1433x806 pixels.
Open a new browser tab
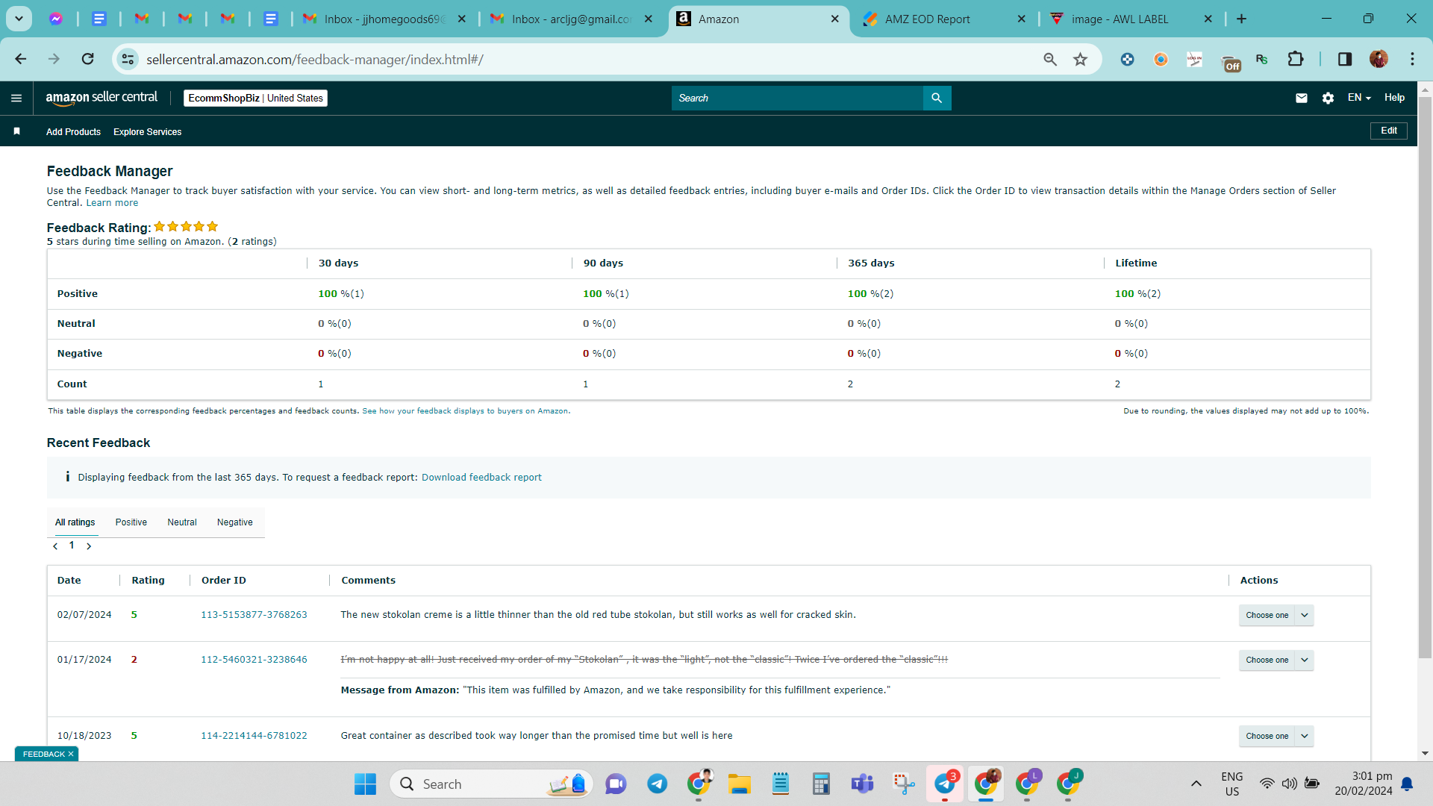tap(1242, 19)
